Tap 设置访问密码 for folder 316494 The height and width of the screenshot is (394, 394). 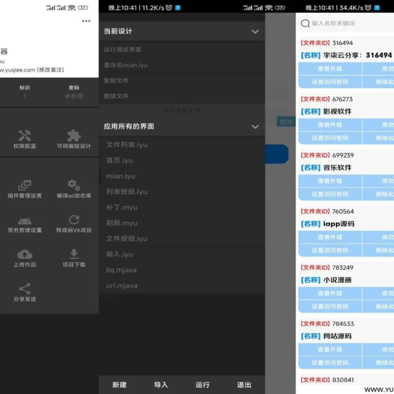click(x=330, y=82)
